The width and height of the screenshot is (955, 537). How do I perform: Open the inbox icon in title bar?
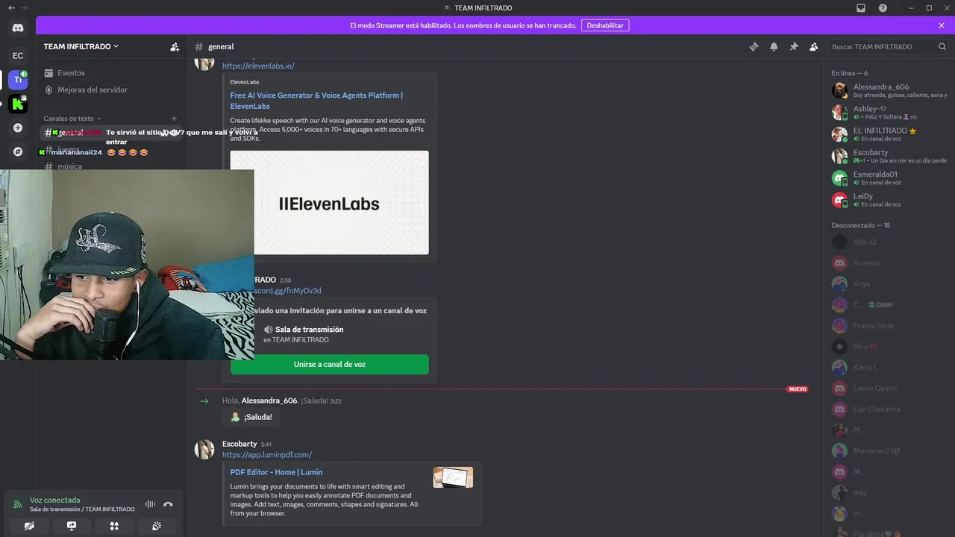pos(861,7)
